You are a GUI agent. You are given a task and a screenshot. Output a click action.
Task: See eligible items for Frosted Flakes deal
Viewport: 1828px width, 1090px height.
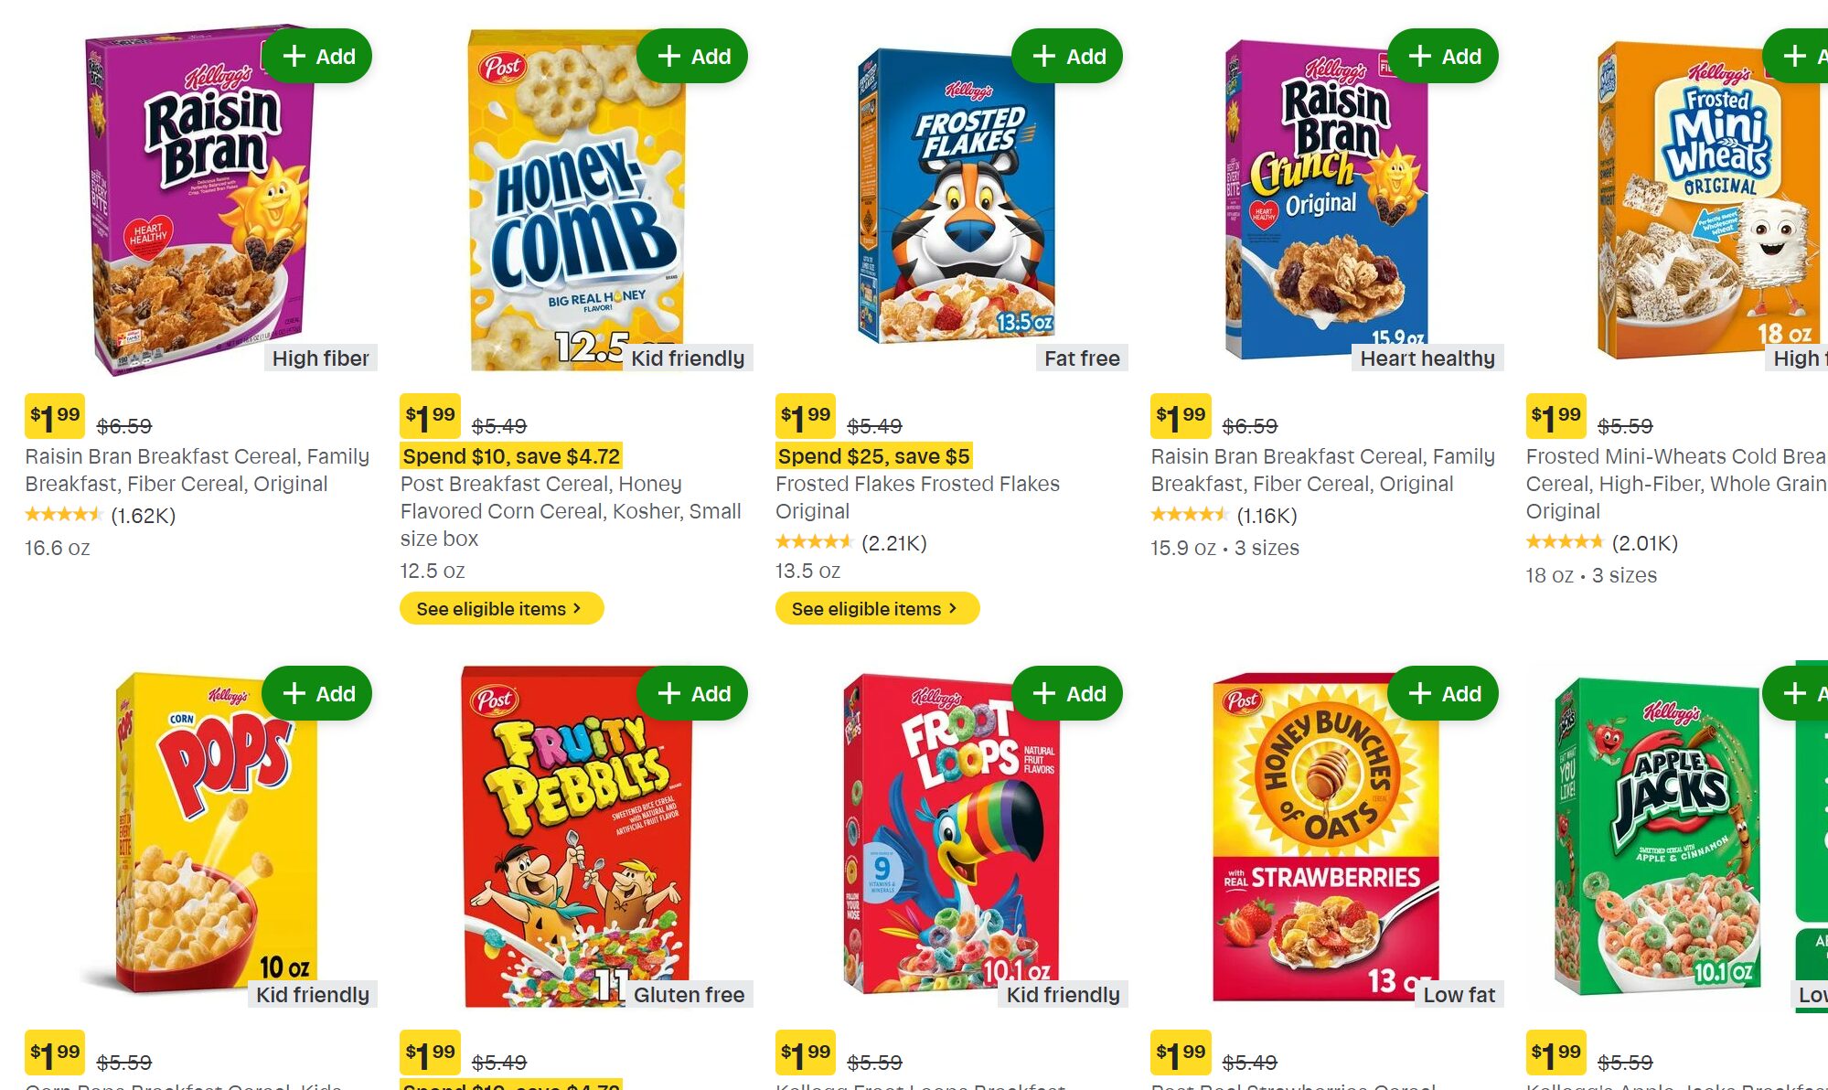876,609
